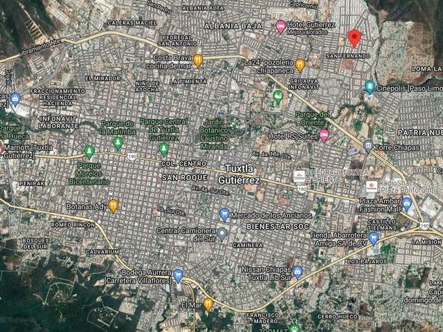Screen dimensions: 443x332
Task: Click the blue shopping bag pin at left edge
Action: coord(15,99)
